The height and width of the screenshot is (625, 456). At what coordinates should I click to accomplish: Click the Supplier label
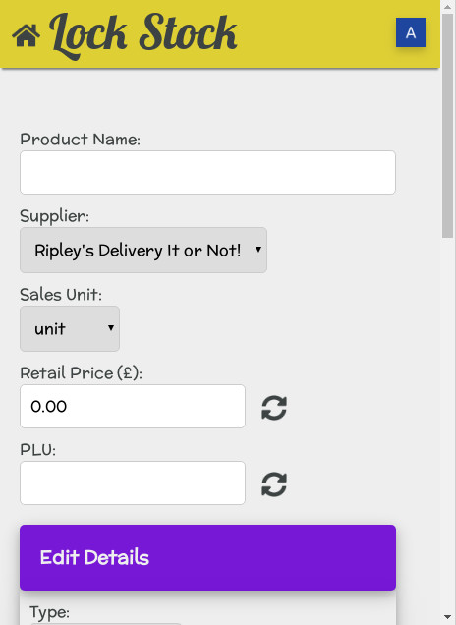click(x=55, y=217)
